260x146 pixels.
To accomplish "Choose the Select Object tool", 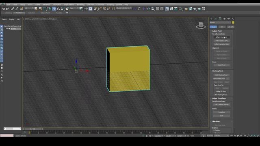I will pos(36,9).
